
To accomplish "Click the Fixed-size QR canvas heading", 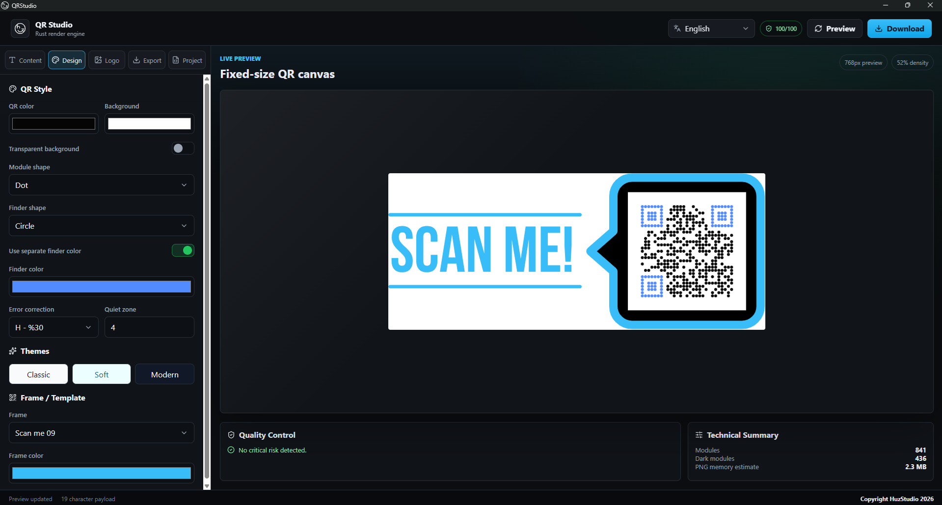I will point(277,74).
